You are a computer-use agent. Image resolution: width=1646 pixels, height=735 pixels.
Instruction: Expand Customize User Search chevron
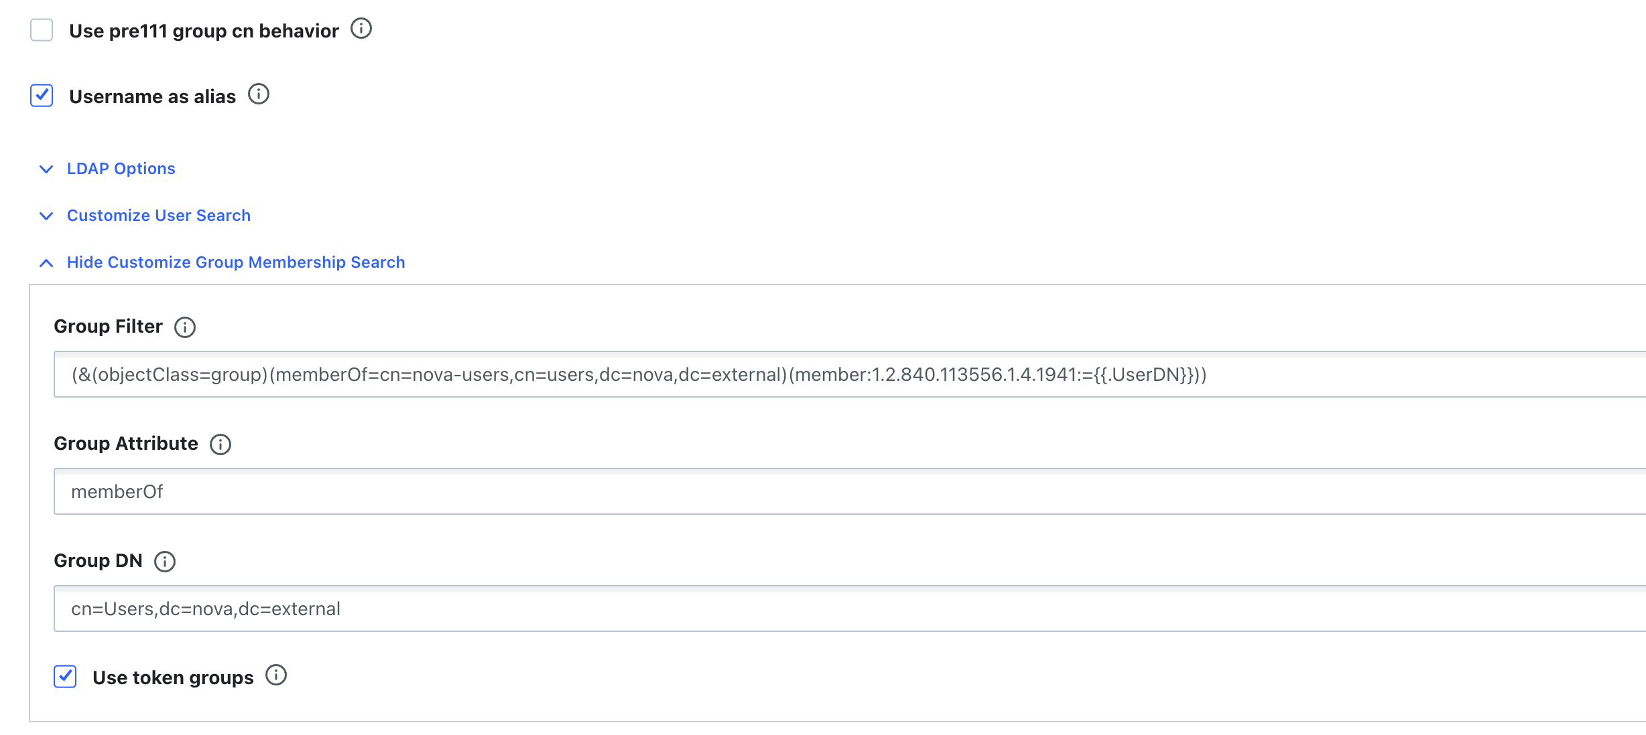(x=46, y=216)
